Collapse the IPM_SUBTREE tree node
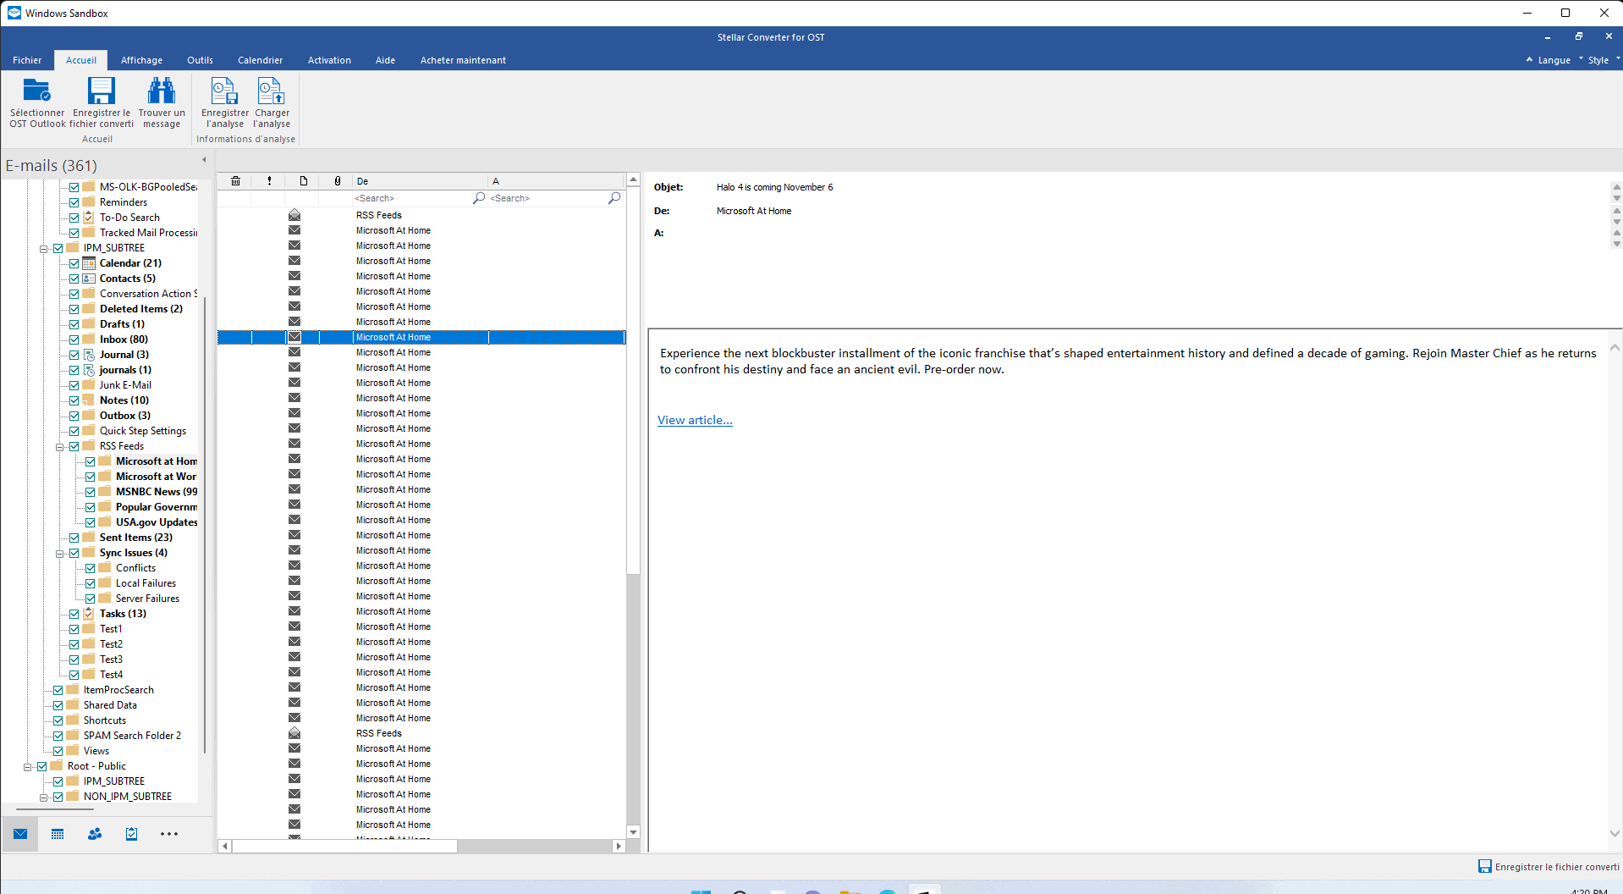Image resolution: width=1623 pixels, height=894 pixels. 43,247
